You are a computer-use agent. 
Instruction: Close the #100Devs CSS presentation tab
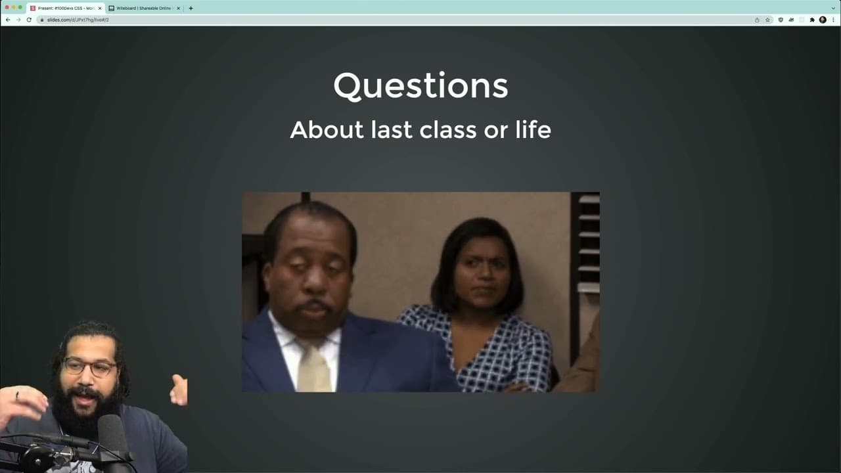click(x=100, y=9)
